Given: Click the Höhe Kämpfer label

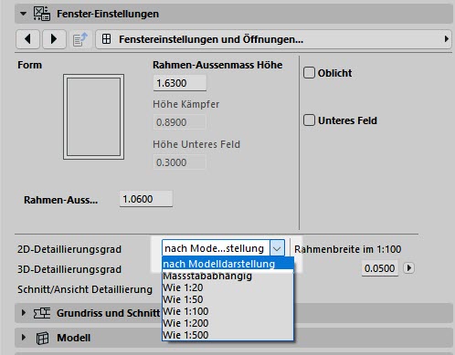Looking at the screenshot, I should click(x=185, y=104).
